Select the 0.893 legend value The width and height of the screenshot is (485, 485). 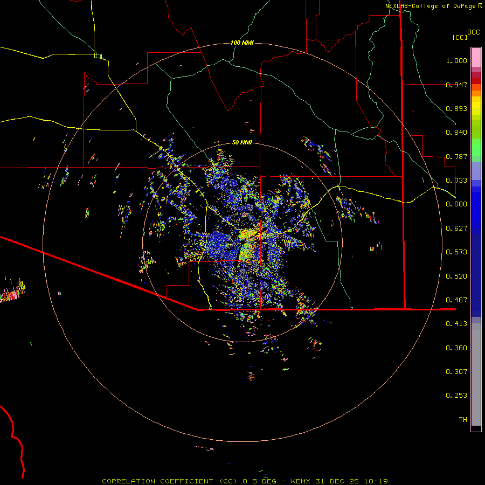456,108
